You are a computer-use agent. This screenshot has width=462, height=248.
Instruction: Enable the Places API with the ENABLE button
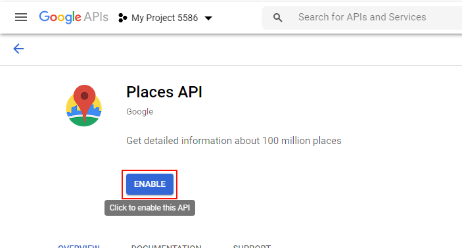150,184
